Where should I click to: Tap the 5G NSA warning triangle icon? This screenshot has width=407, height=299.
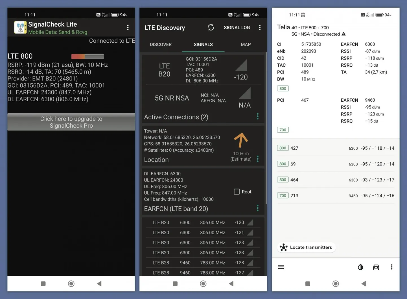343,34
